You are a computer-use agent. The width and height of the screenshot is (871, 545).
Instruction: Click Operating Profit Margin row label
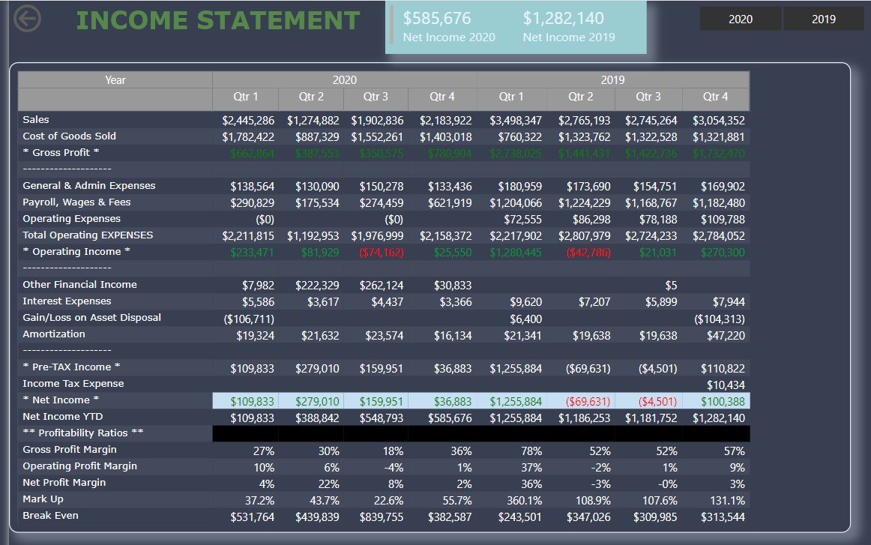pyautogui.click(x=79, y=466)
